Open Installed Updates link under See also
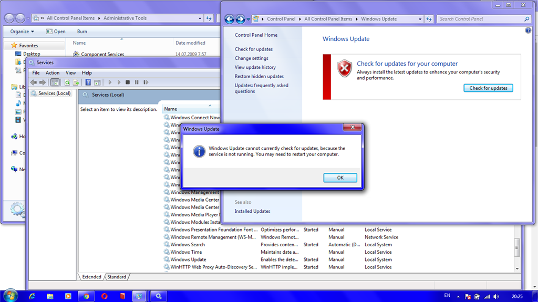This screenshot has height=302, width=538. [252, 211]
